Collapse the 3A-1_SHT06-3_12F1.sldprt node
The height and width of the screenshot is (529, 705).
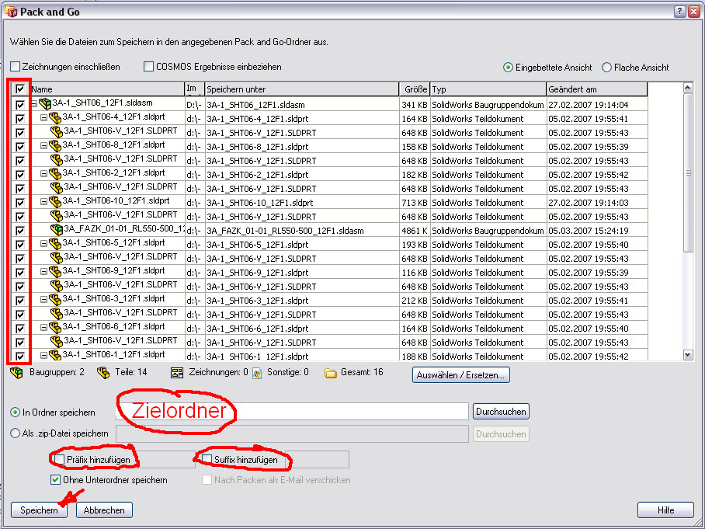[43, 300]
